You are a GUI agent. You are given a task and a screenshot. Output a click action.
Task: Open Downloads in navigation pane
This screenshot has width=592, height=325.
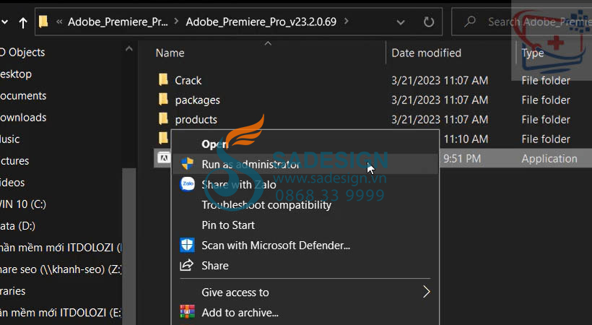23,118
